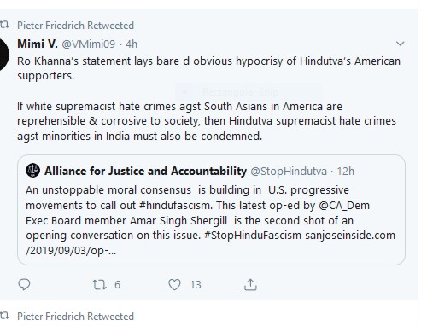427x326 pixels.
Task: Open Mimi V. profile name
Action: point(38,44)
